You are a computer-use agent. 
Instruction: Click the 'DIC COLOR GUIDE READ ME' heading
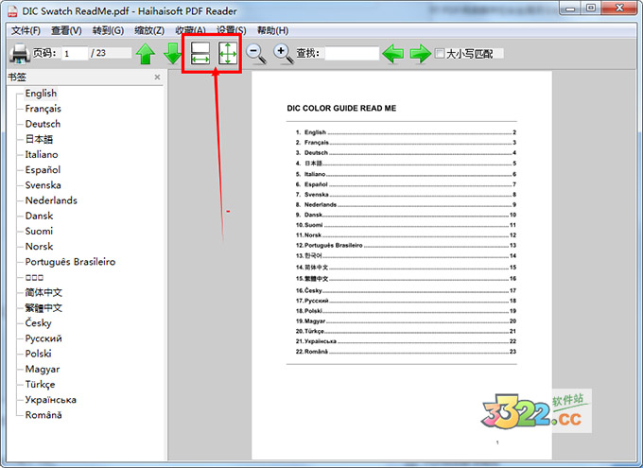[x=341, y=109]
